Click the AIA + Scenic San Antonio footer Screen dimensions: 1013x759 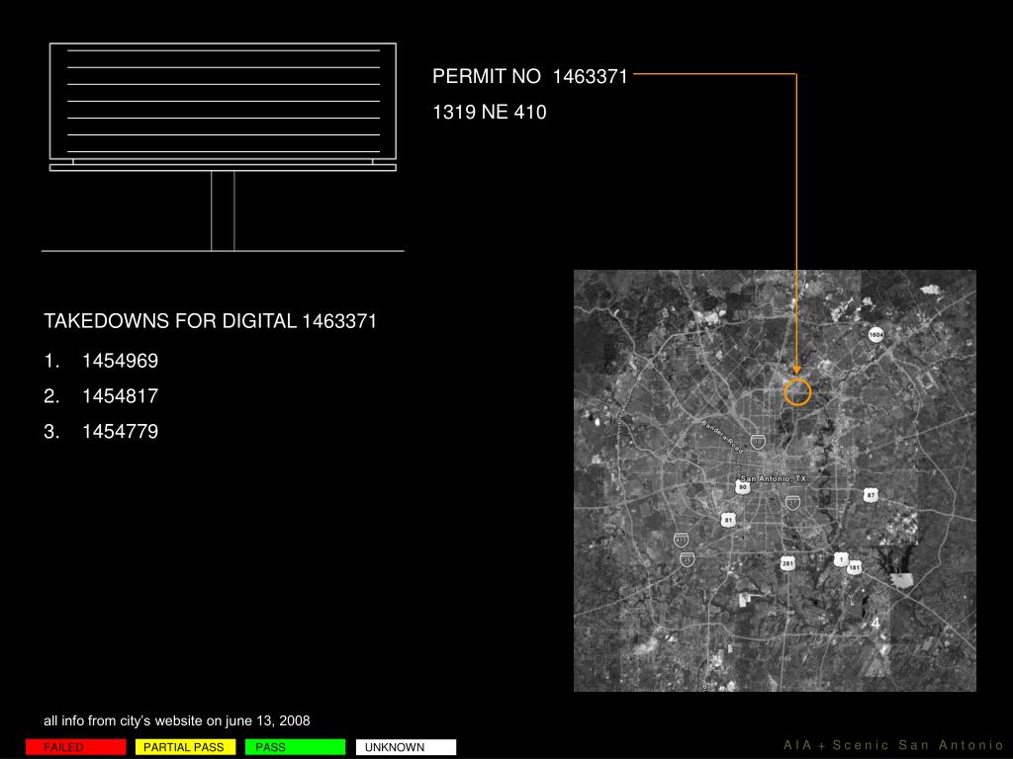[893, 745]
